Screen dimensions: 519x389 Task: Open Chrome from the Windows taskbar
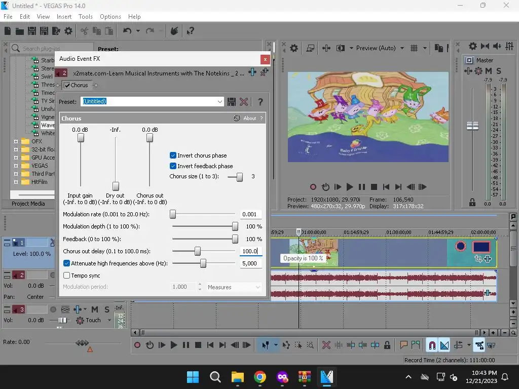pos(260,377)
